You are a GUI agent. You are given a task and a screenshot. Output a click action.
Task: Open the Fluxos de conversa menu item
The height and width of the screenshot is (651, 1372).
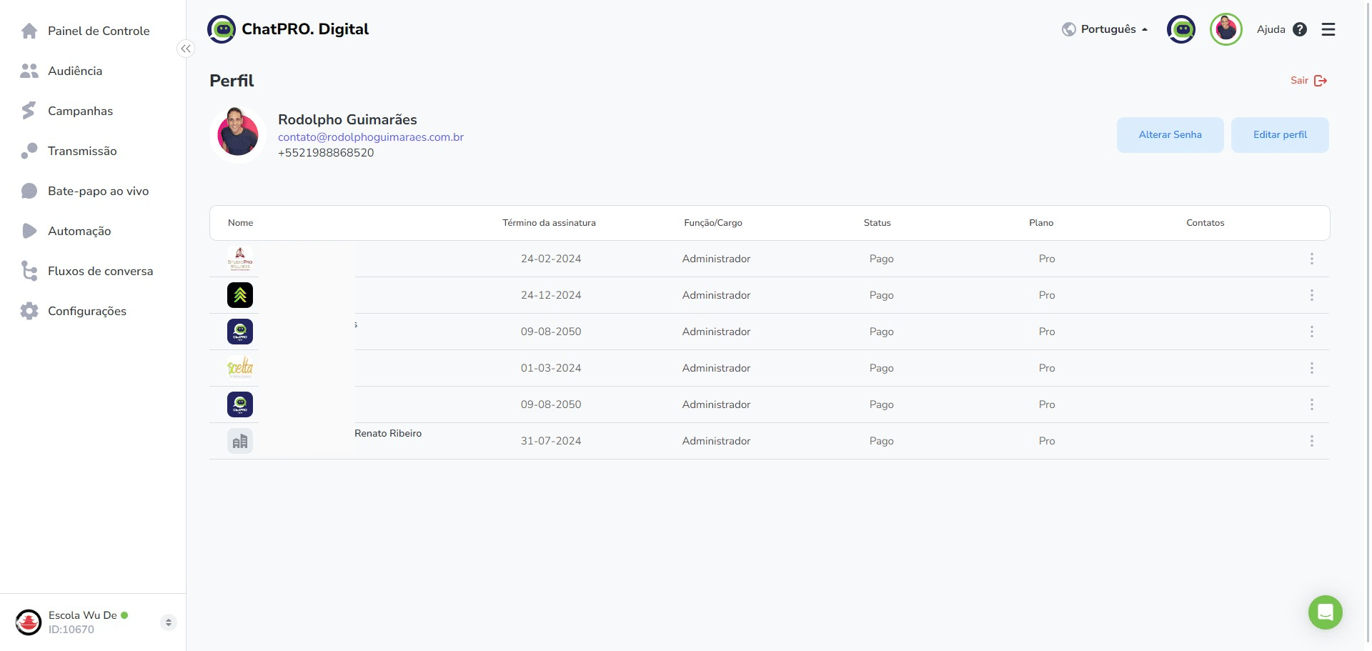(x=100, y=271)
